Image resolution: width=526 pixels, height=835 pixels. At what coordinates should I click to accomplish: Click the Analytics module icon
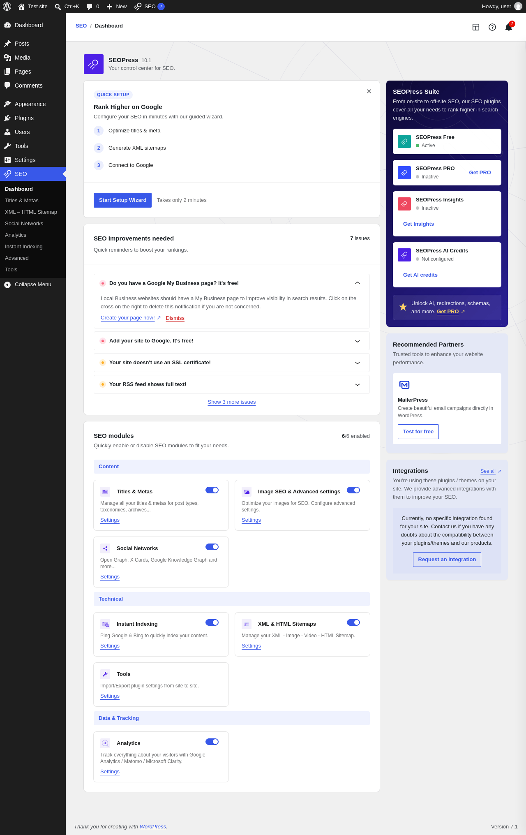(105, 743)
